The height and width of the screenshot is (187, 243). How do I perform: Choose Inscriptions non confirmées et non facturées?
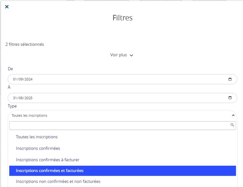[x=58, y=181]
